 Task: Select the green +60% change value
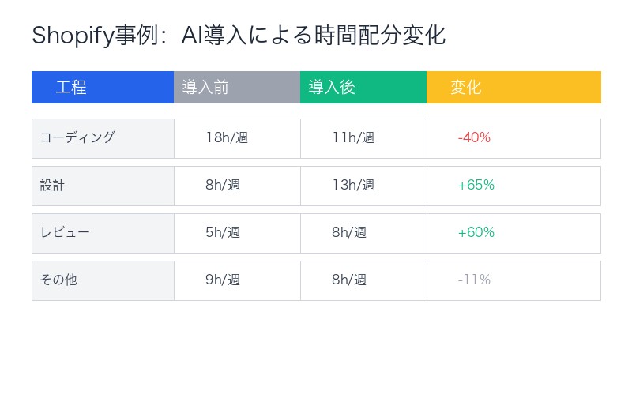(x=476, y=233)
